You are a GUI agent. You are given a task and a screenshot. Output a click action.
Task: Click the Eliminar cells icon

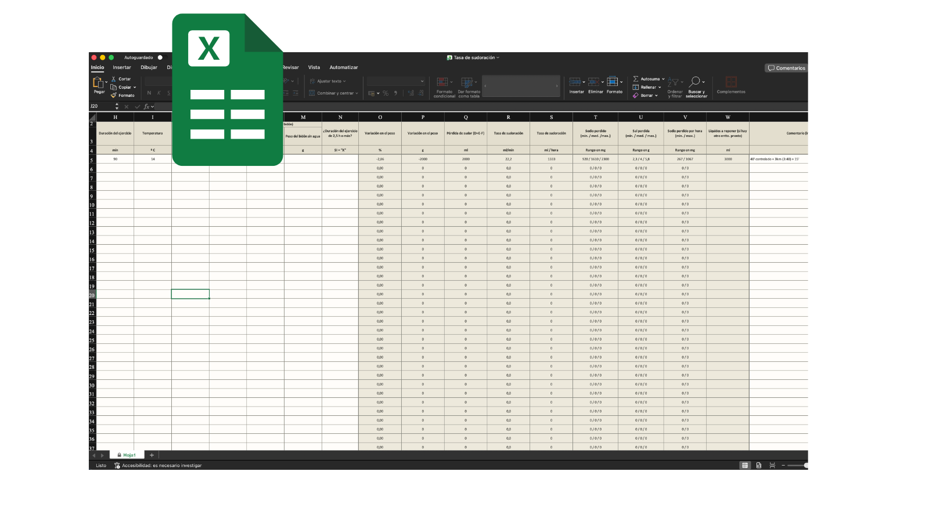click(593, 82)
